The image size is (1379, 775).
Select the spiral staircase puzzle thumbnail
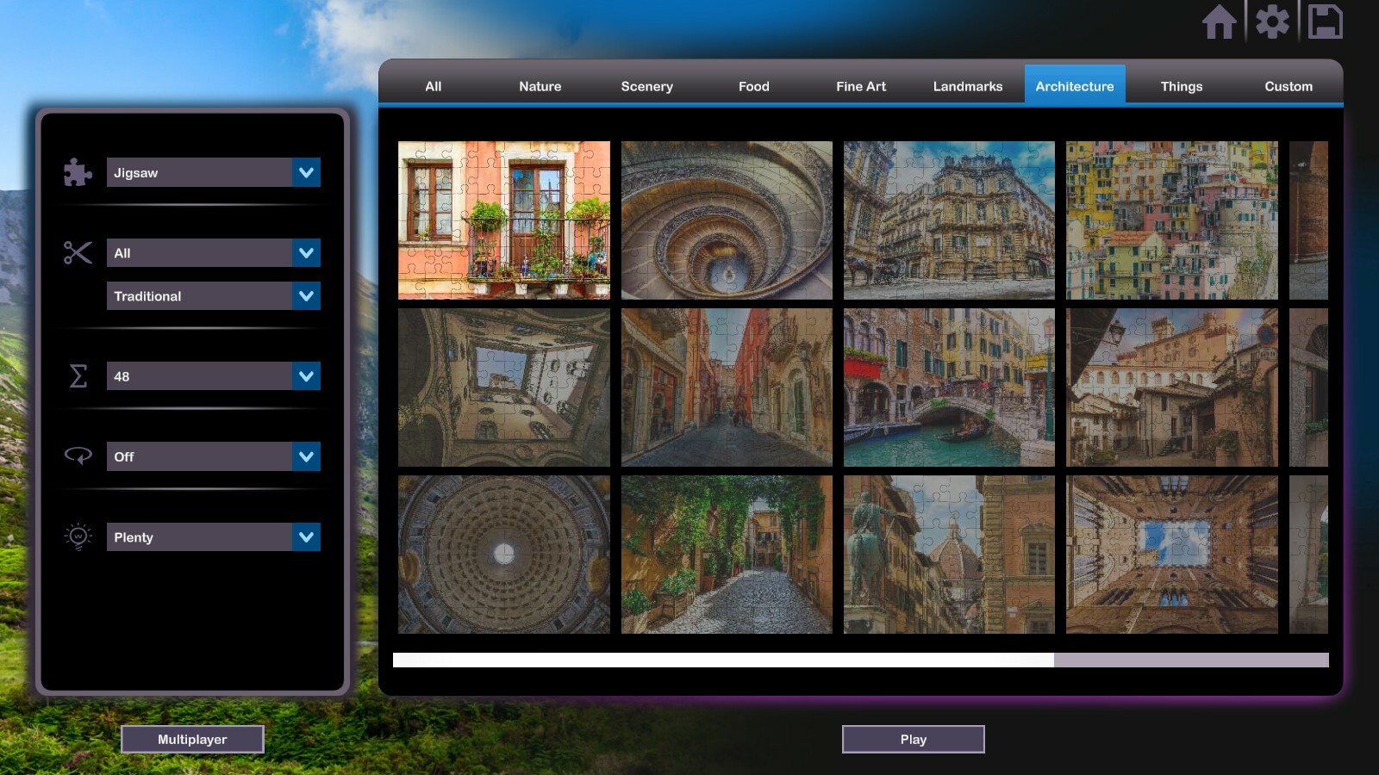(726, 220)
